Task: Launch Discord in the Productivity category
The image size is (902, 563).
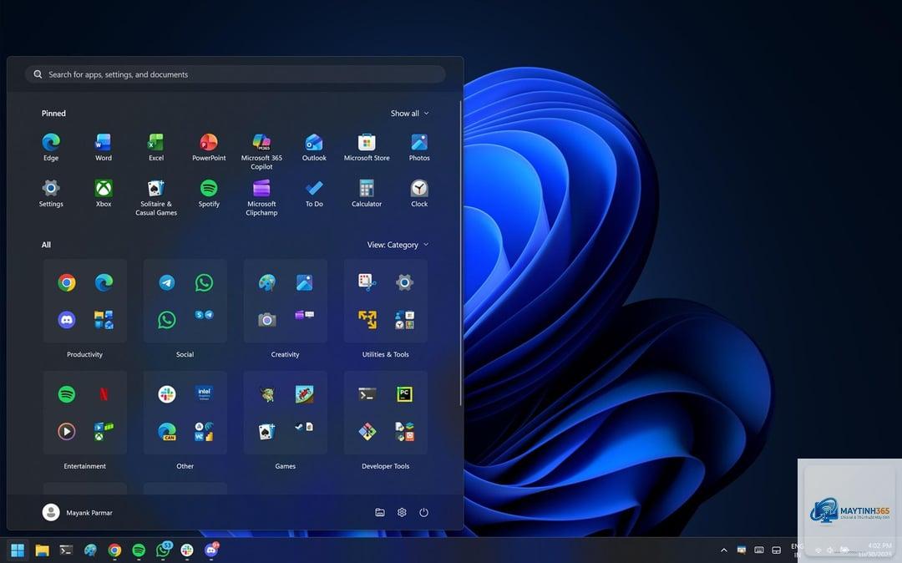Action: (x=67, y=319)
